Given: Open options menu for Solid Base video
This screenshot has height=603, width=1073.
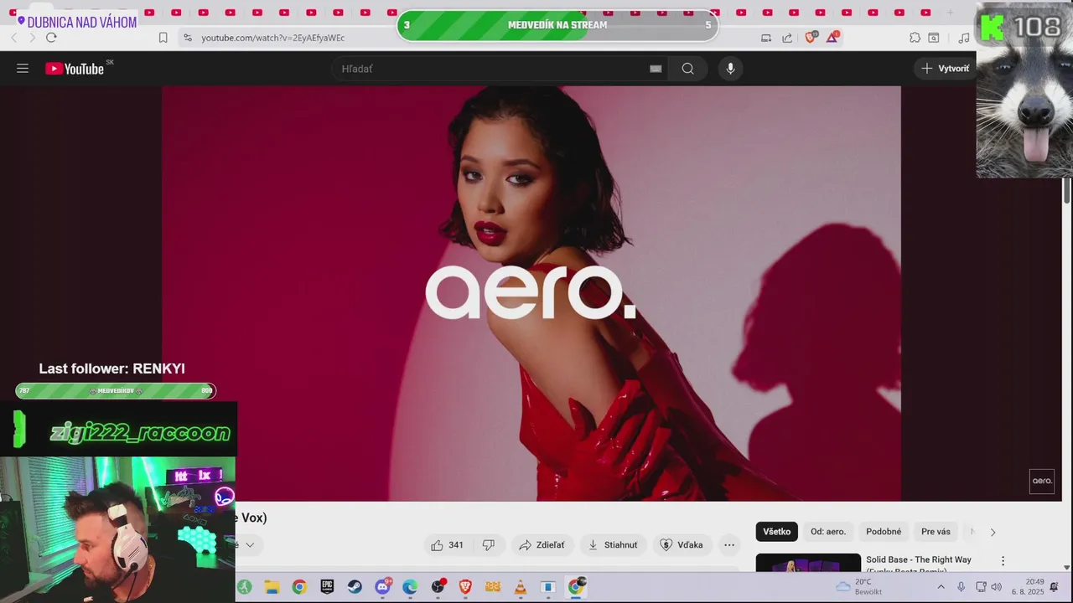Looking at the screenshot, I should (1003, 561).
